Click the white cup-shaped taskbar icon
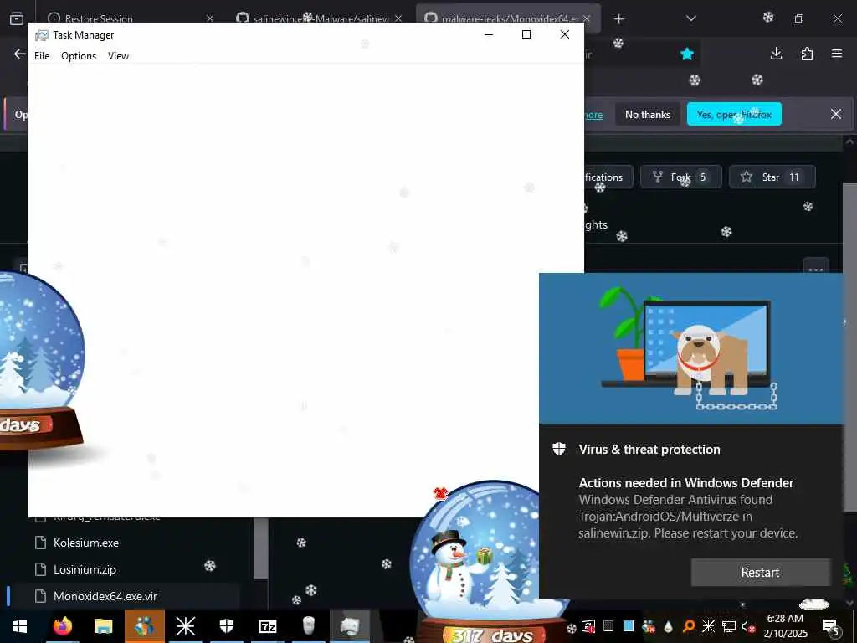The width and height of the screenshot is (857, 643). [x=308, y=626]
